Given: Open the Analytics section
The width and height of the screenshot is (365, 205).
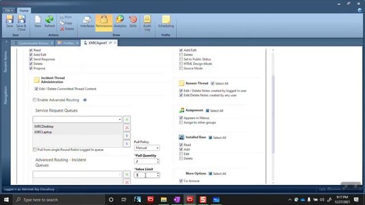Looking at the screenshot, I should click(120, 22).
